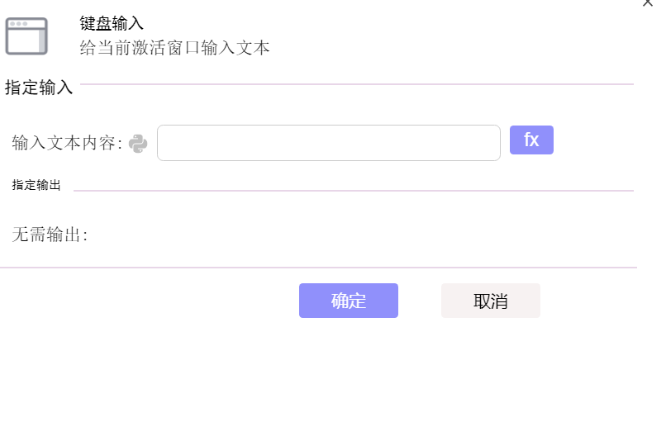The width and height of the screenshot is (666, 422).
Task: Click empty space after 无需输出 label
Action: pos(340,235)
